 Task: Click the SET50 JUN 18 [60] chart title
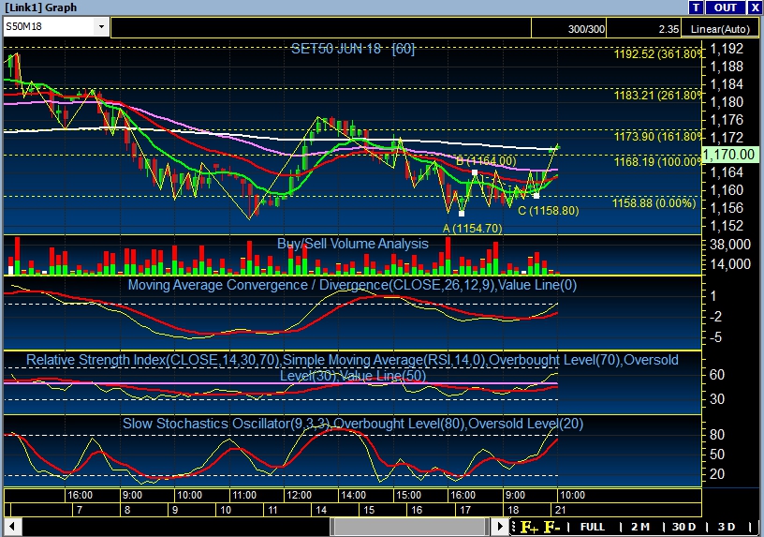(353, 49)
